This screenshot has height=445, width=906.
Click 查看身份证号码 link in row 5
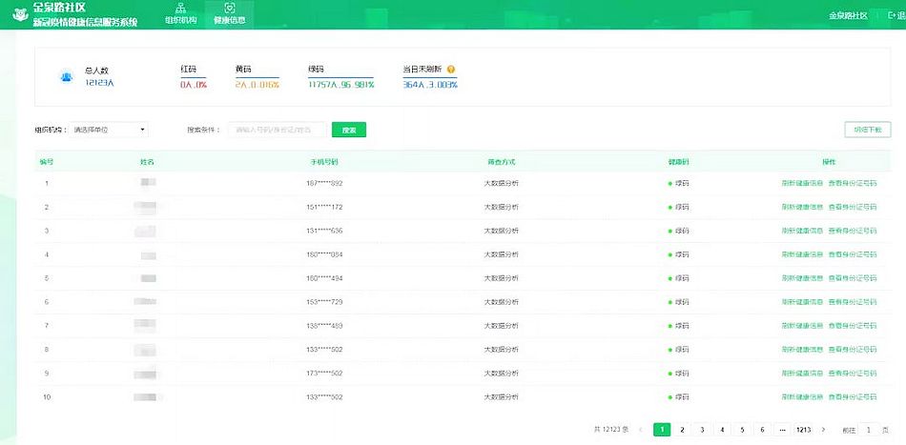(x=852, y=278)
